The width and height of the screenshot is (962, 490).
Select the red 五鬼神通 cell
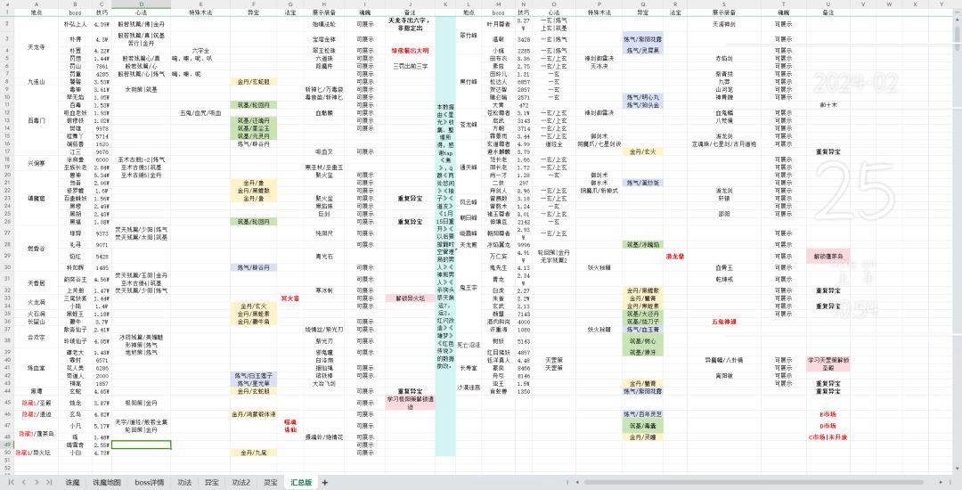click(724, 322)
